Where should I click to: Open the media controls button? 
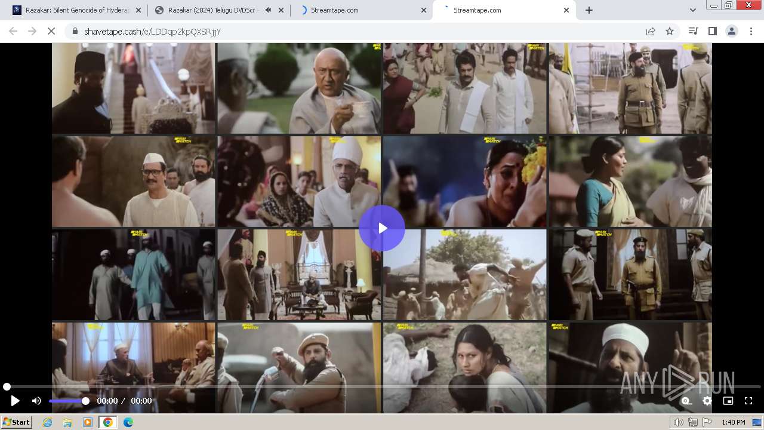693,31
